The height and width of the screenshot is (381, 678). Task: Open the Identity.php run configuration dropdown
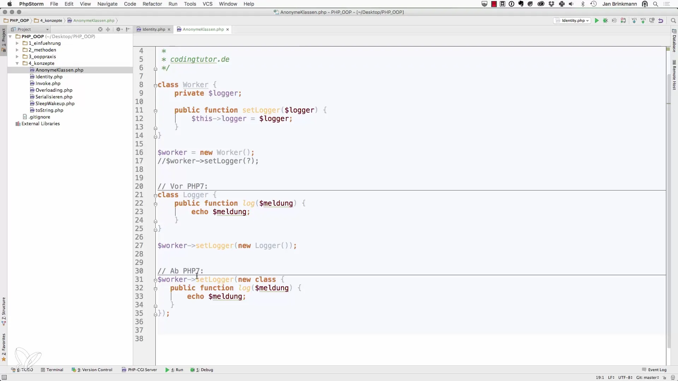[x=572, y=20]
